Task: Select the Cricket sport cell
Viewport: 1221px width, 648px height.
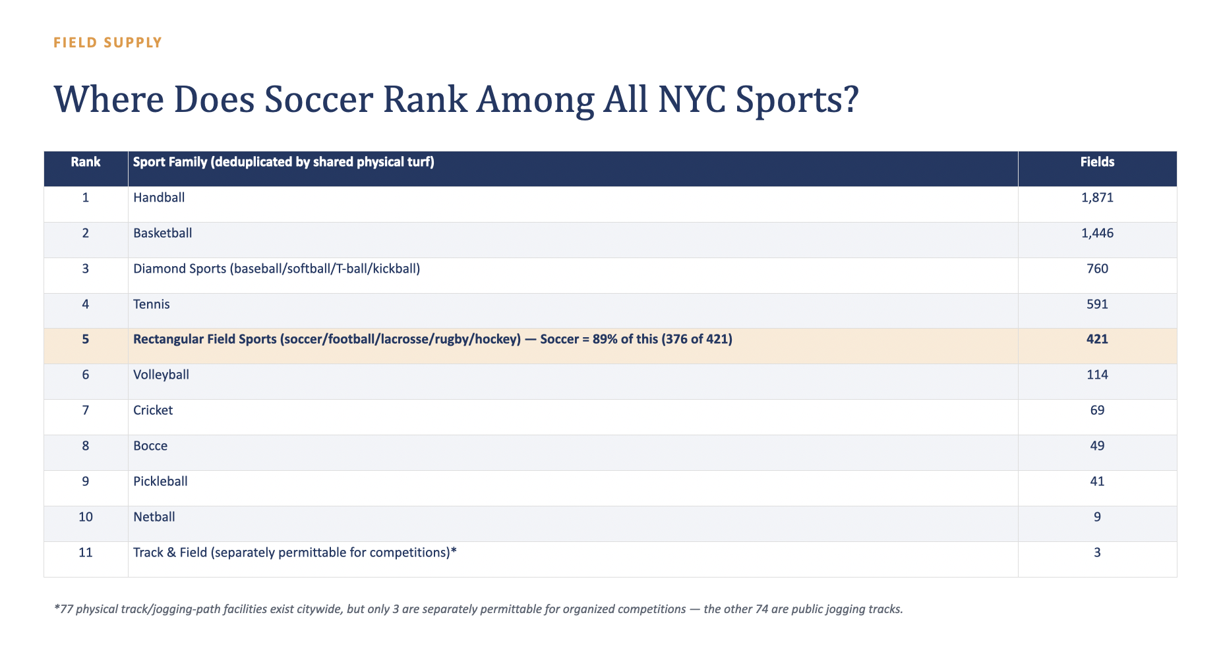Action: pos(573,418)
